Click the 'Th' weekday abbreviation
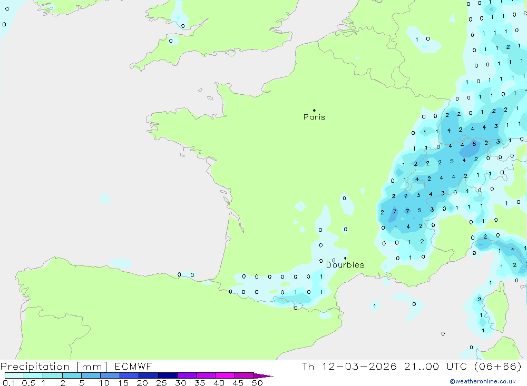Viewport: 527px width, 386px height. pos(308,366)
